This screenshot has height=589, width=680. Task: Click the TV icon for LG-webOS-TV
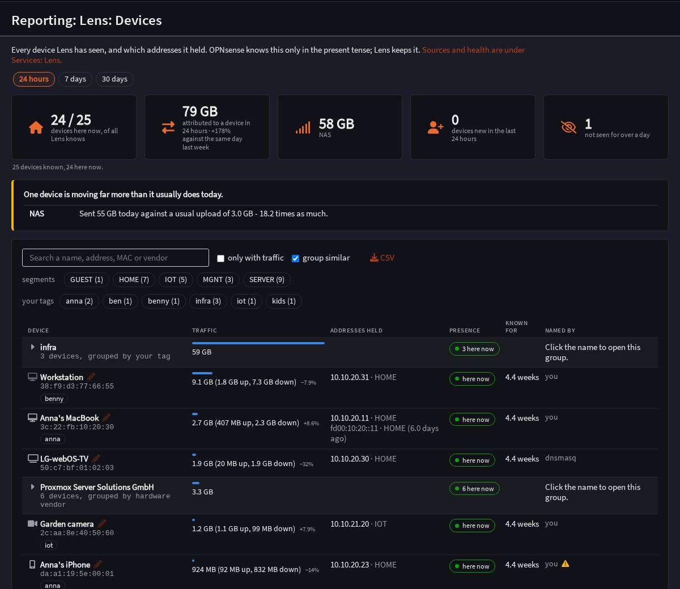[x=33, y=459]
